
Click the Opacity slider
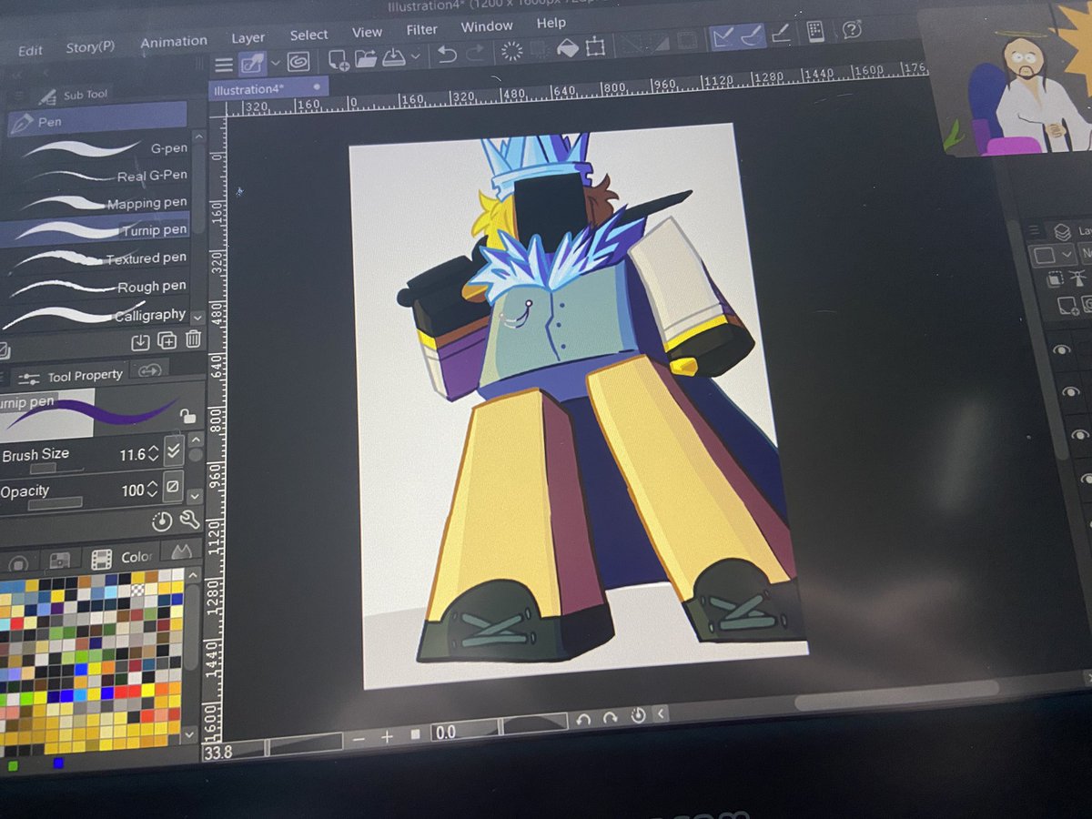click(54, 503)
